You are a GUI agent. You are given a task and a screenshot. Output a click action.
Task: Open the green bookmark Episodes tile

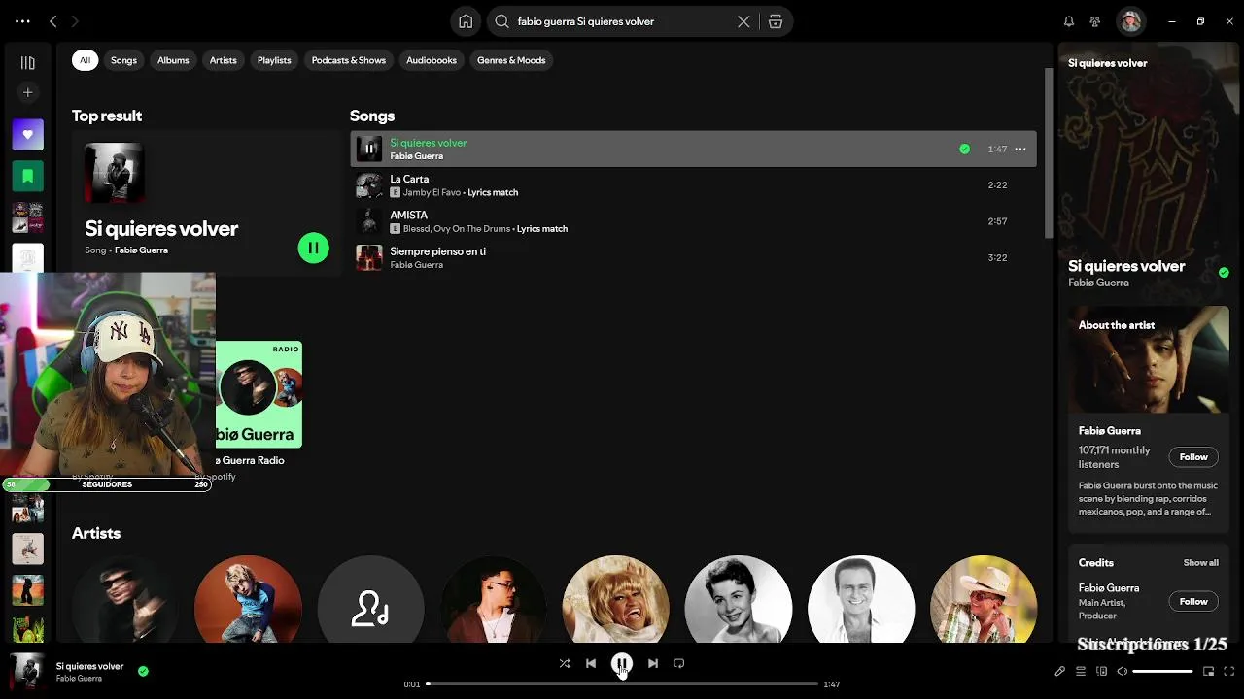click(27, 177)
